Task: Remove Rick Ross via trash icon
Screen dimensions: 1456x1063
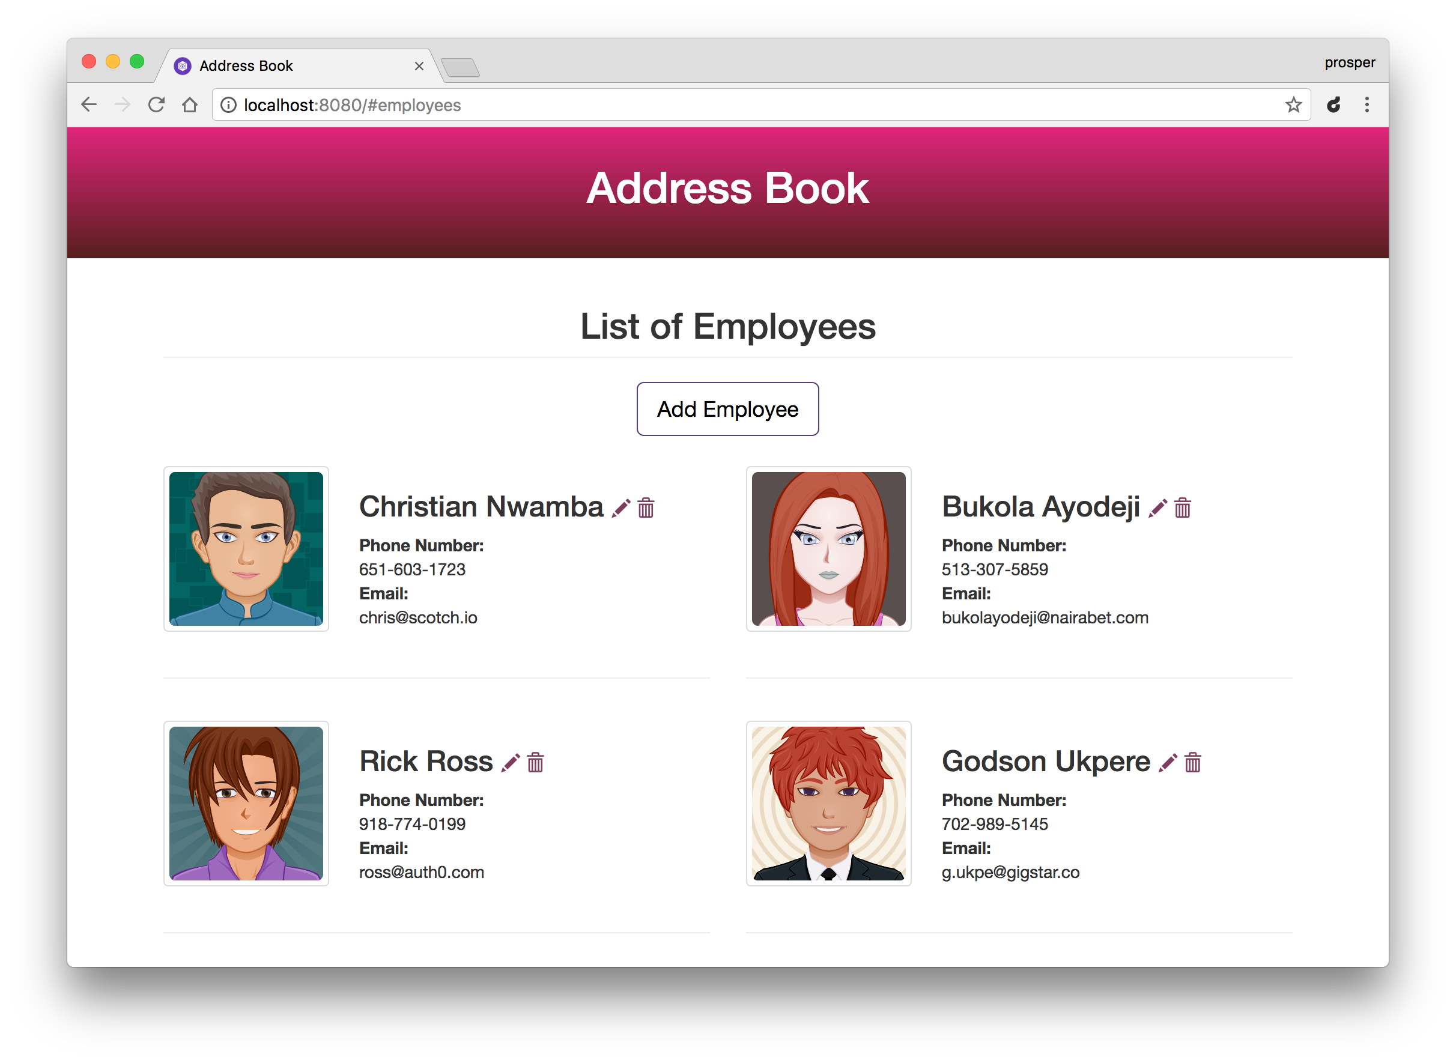Action: click(535, 763)
